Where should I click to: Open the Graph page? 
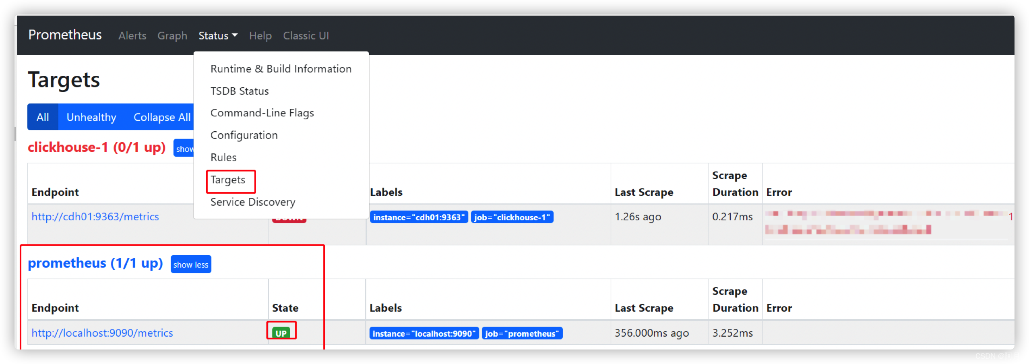point(172,36)
